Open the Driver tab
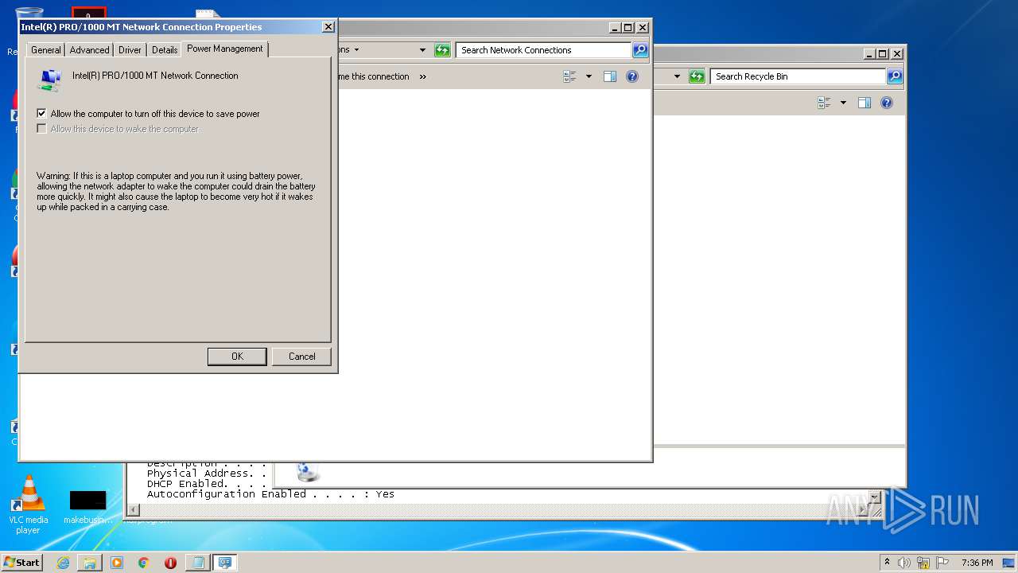This screenshot has width=1018, height=573. pyautogui.click(x=130, y=49)
